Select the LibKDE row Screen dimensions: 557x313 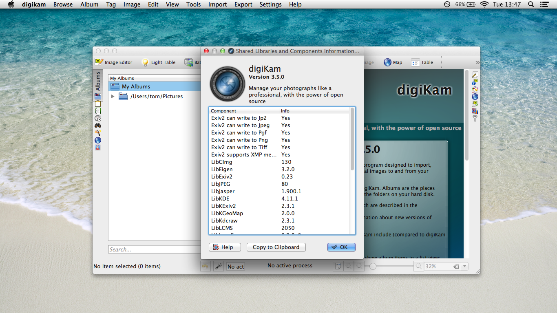coord(279,198)
